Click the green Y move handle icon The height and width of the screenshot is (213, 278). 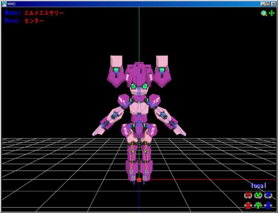coord(258,206)
